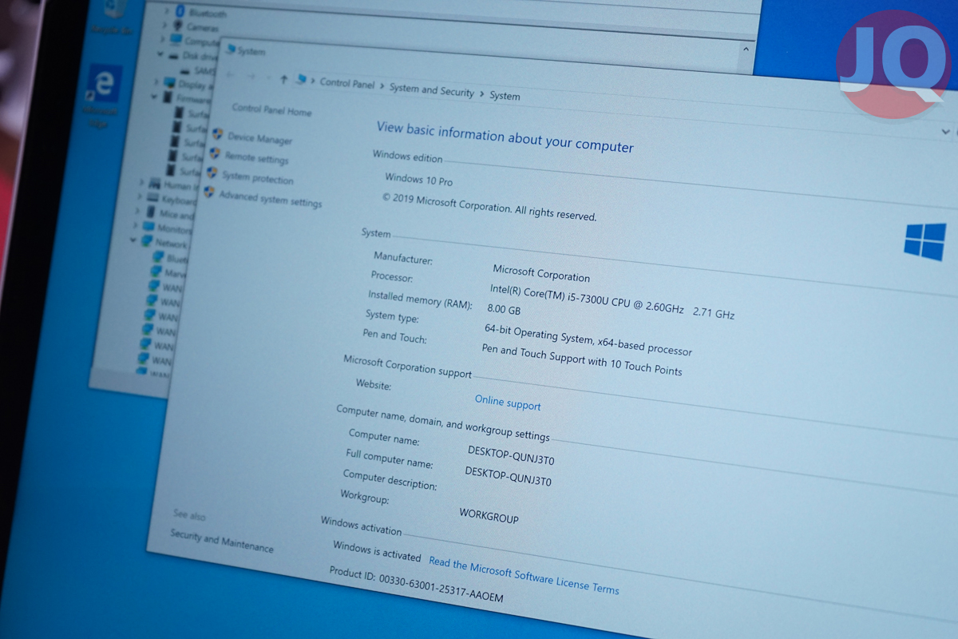Open Remote settings
Screen dimensions: 958x639
[256, 158]
